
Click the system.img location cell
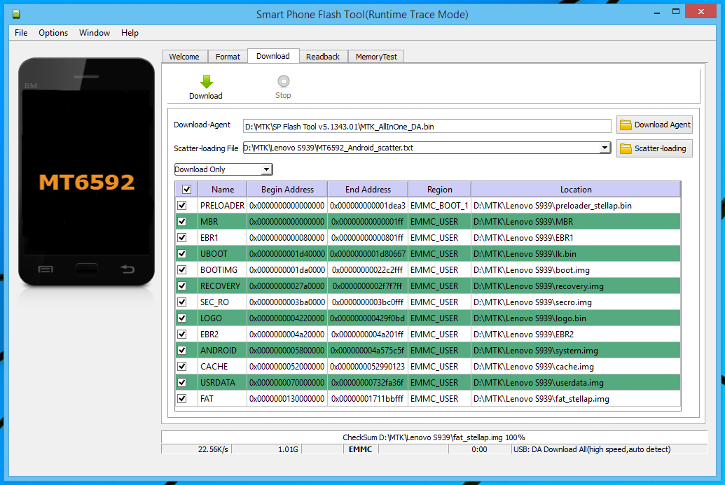point(576,351)
